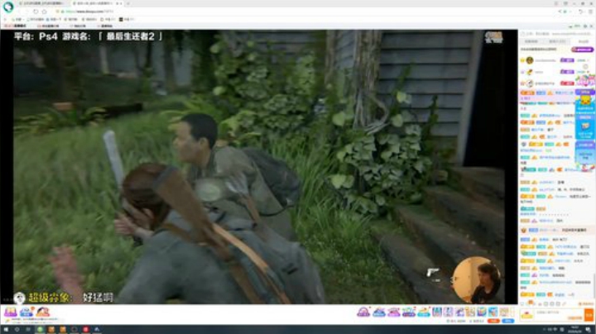Open Windows taskbar search
This screenshot has height=334, width=596.
pyautogui.click(x=17, y=329)
